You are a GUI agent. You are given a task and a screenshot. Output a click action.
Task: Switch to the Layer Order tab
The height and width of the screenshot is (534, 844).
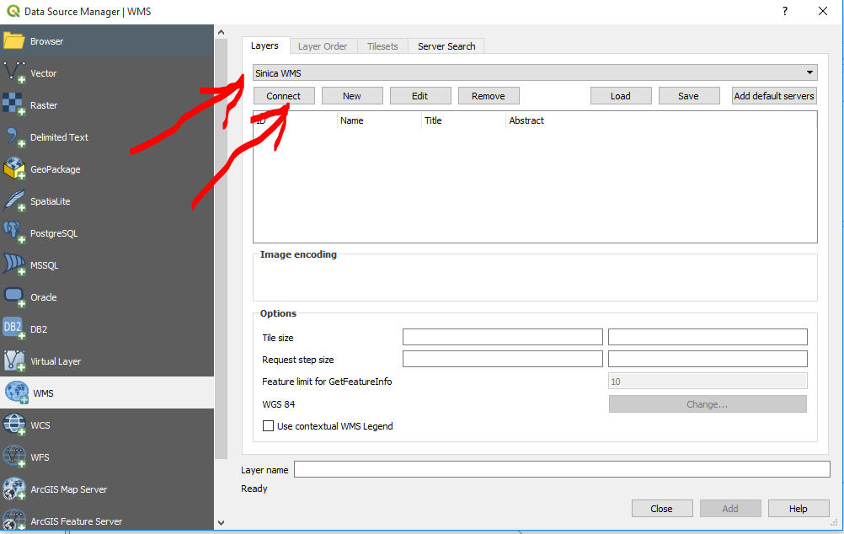coord(323,46)
